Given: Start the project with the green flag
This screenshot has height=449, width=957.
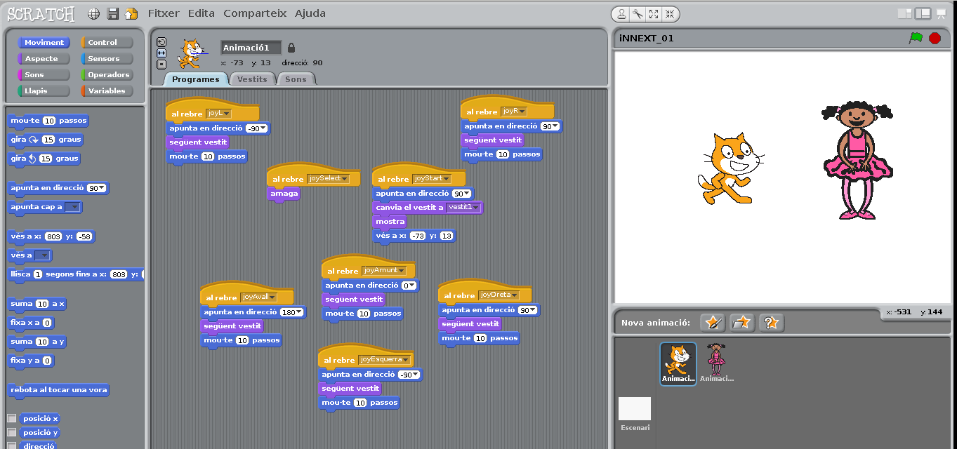Looking at the screenshot, I should [916, 39].
